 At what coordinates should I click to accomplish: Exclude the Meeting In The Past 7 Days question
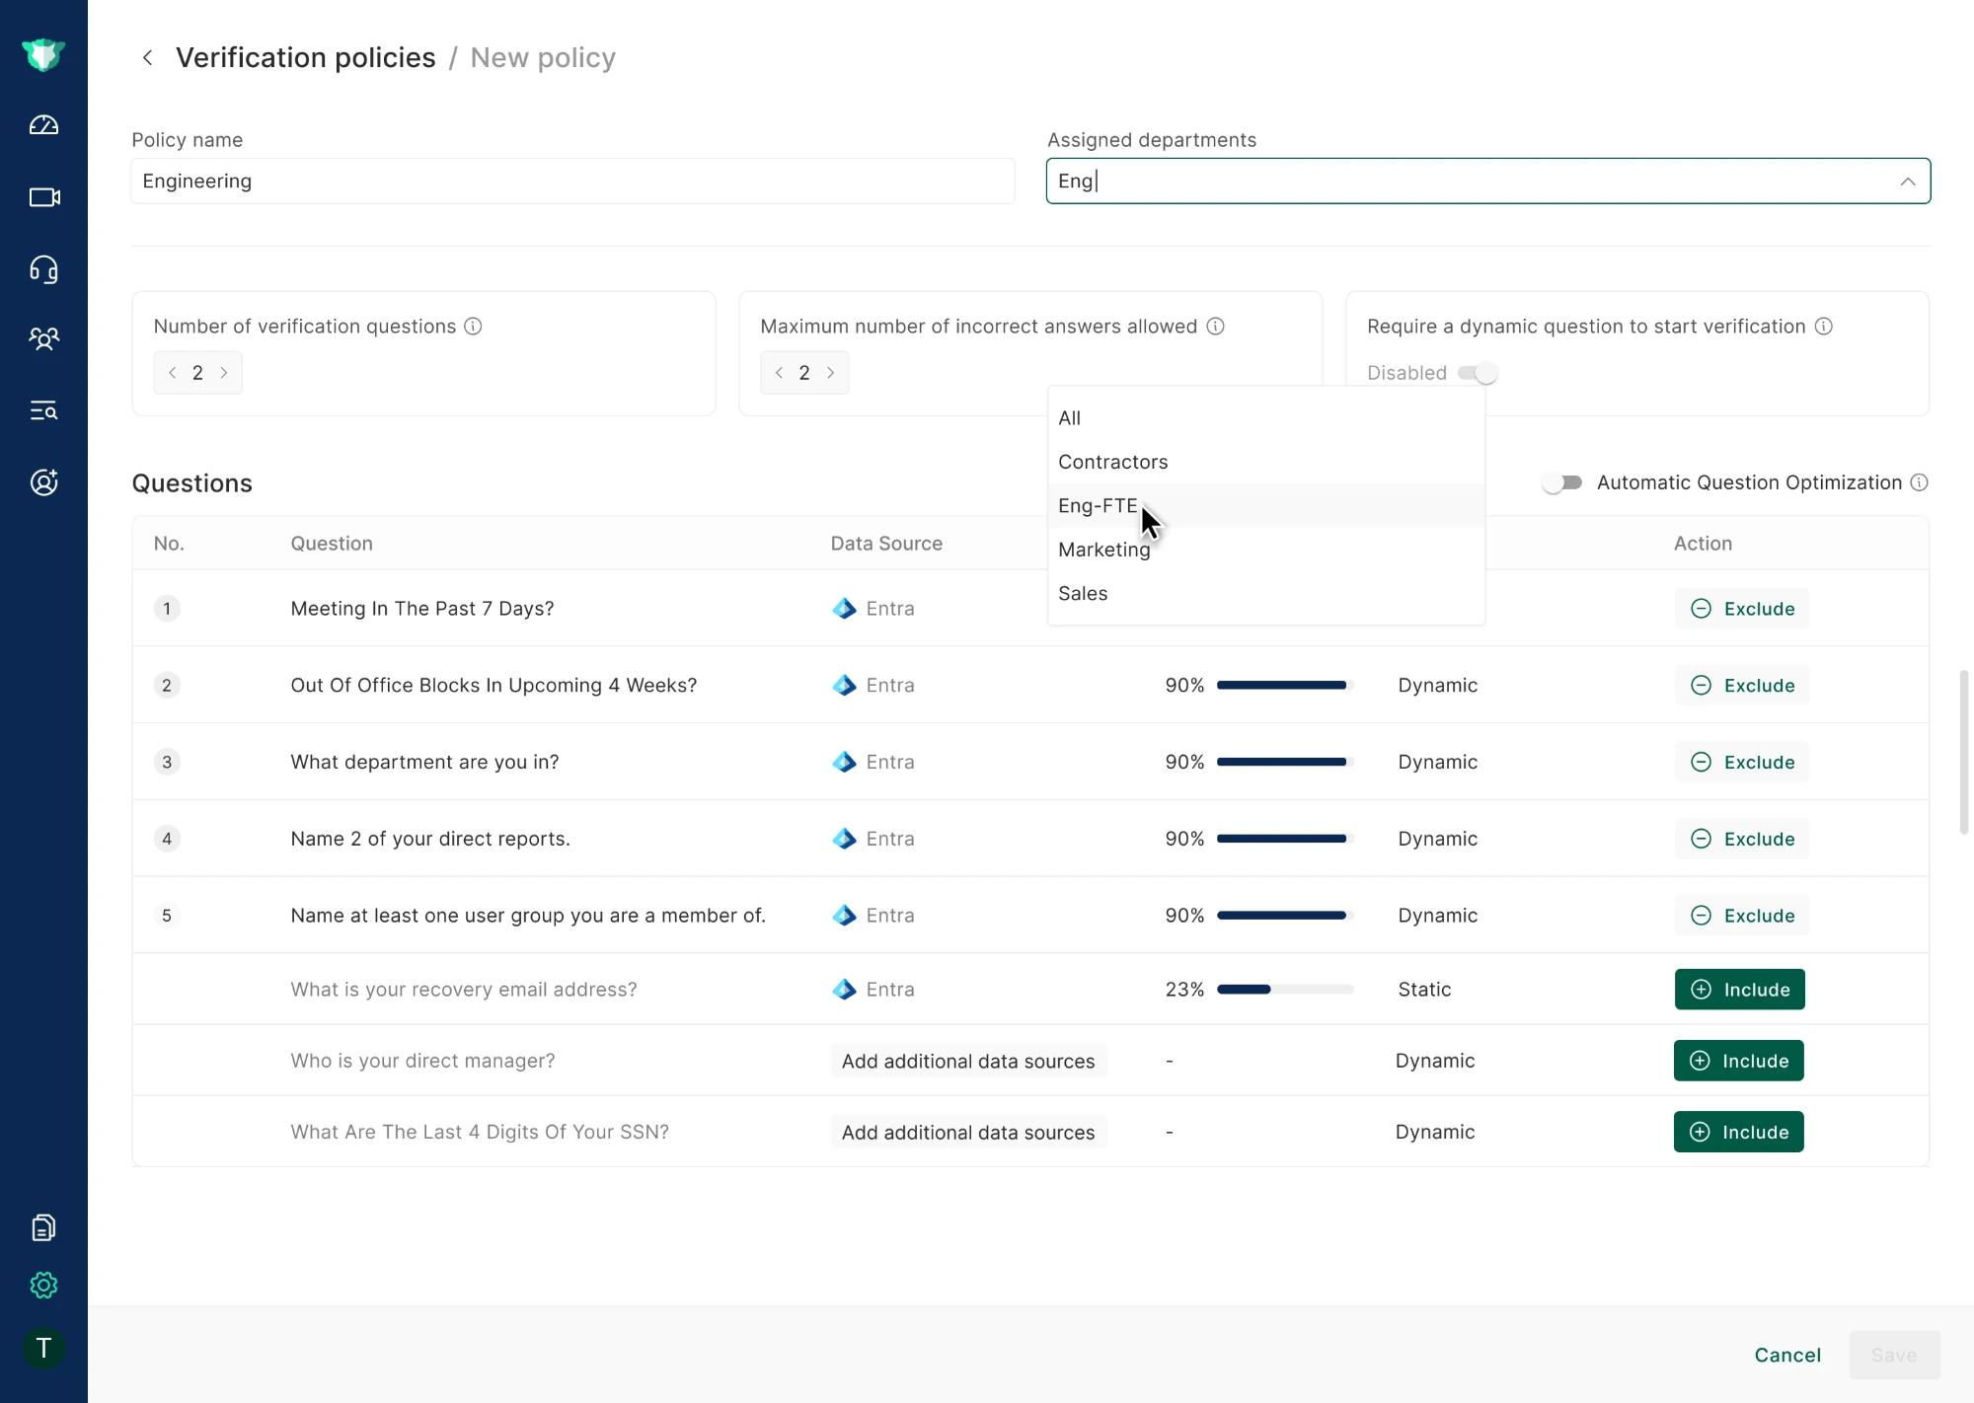pyautogui.click(x=1742, y=609)
